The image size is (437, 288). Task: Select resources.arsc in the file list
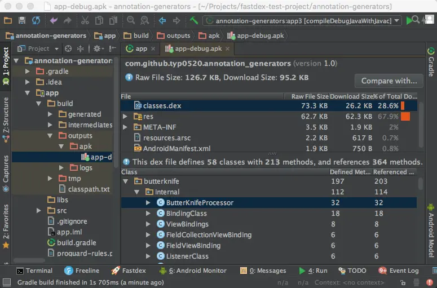click(269, 138)
